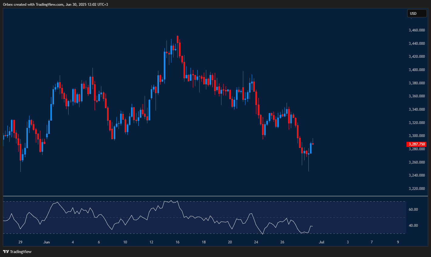Click the USD currency button
This screenshot has width=431, height=257.
[x=417, y=13]
